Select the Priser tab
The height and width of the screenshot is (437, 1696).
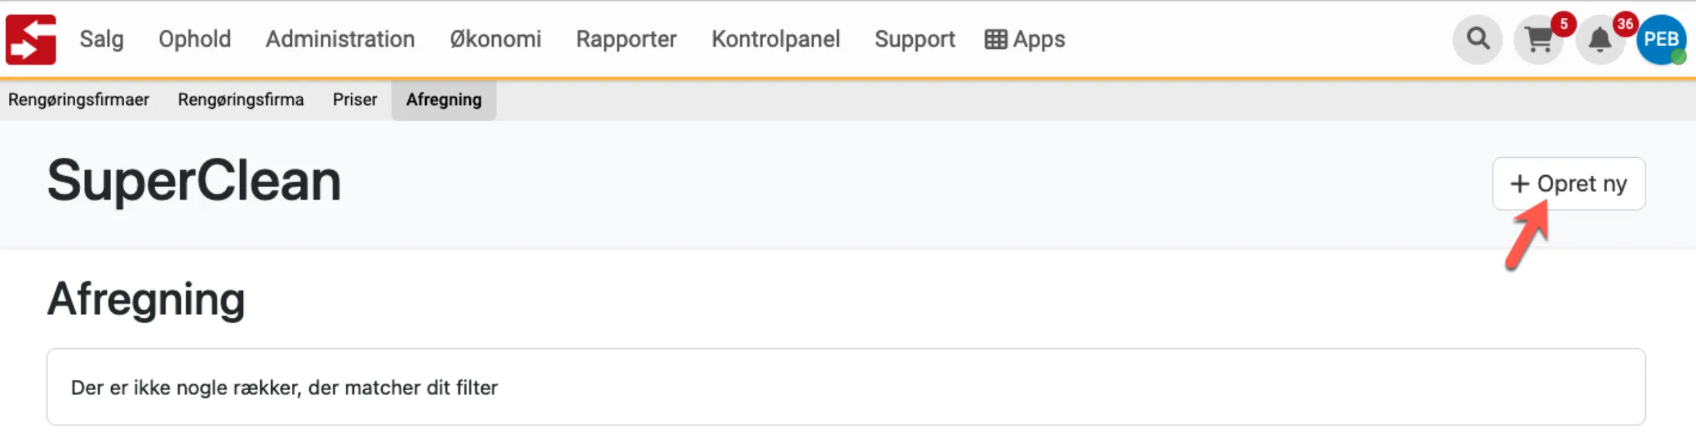pos(355,100)
